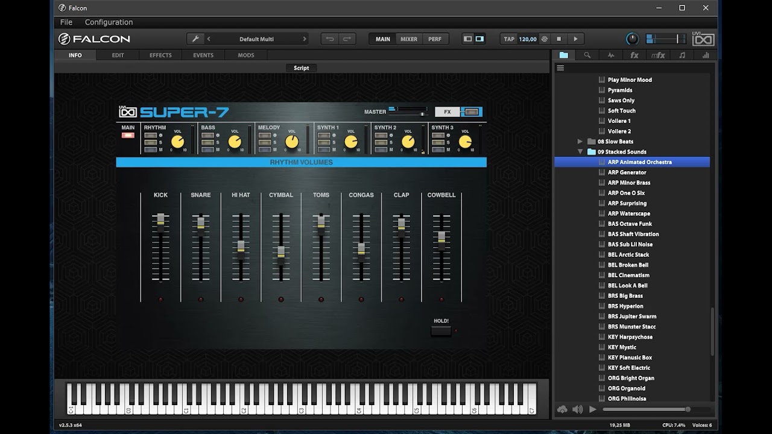Image resolution: width=772 pixels, height=434 pixels.
Task: Click the UVI logo in top right
Action: [703, 40]
